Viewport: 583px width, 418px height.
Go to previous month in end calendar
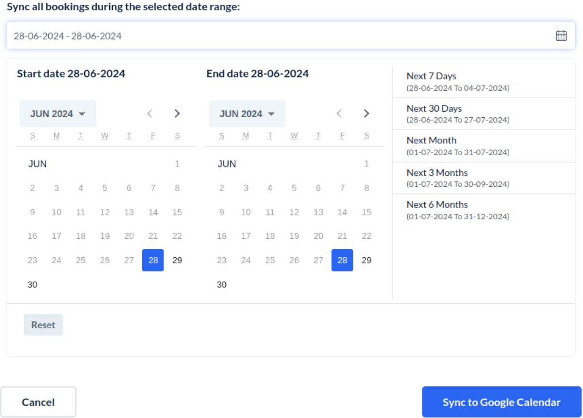(339, 113)
